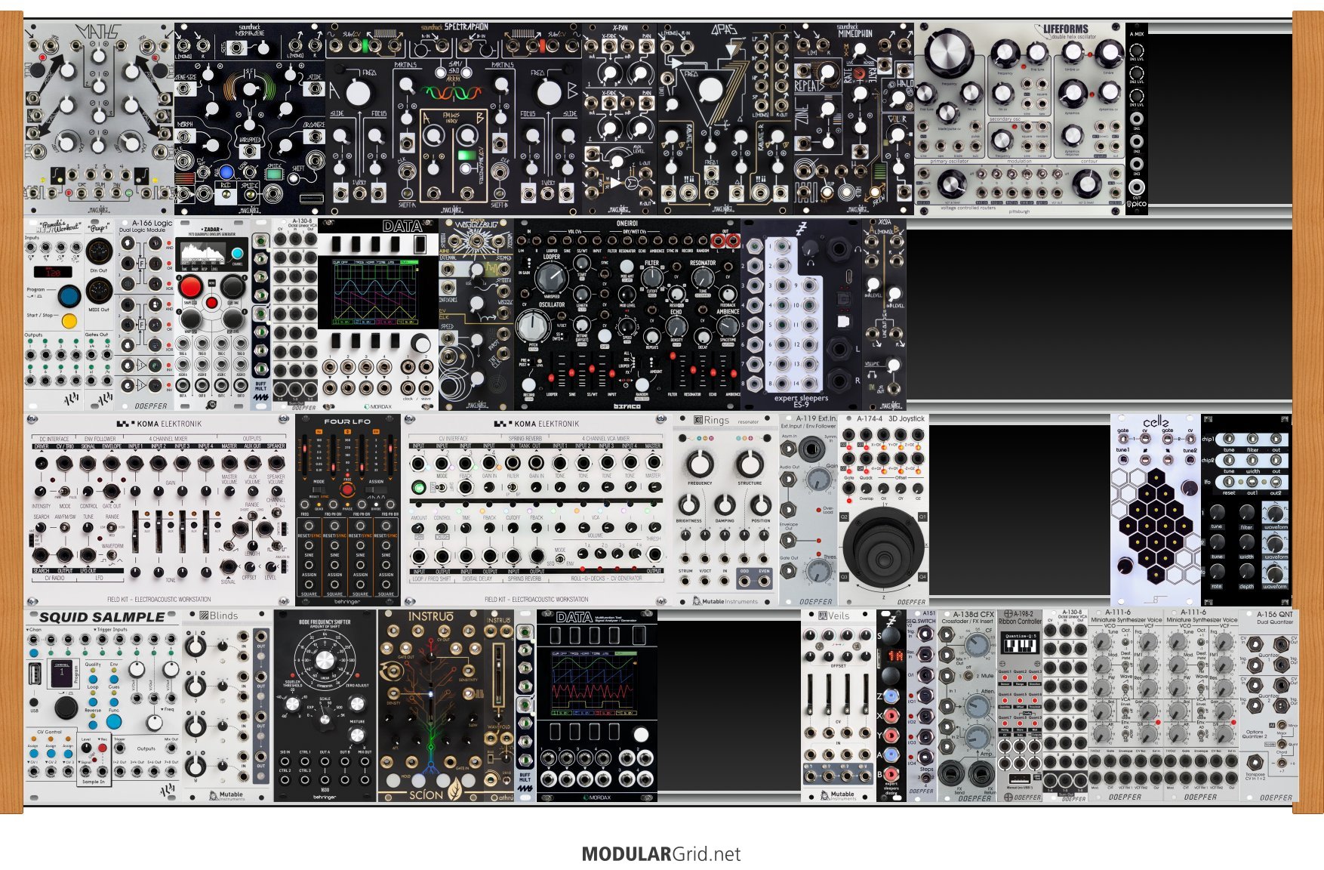
Task: Click the large black encoder on Squid Salmple
Action: click(x=66, y=708)
